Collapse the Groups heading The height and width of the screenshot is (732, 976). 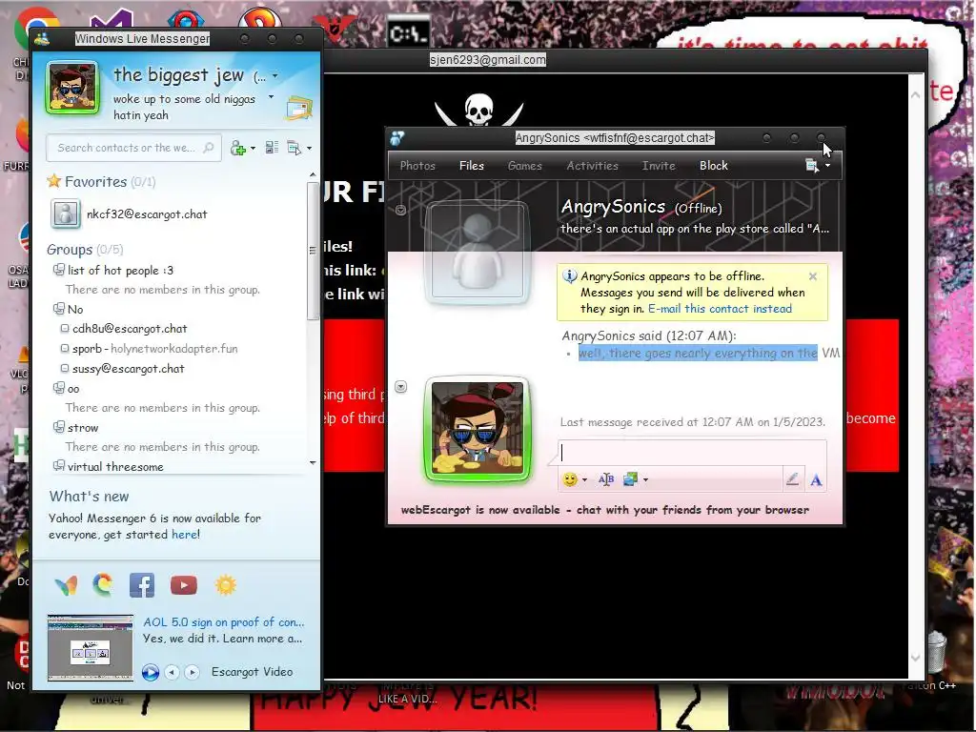(85, 250)
